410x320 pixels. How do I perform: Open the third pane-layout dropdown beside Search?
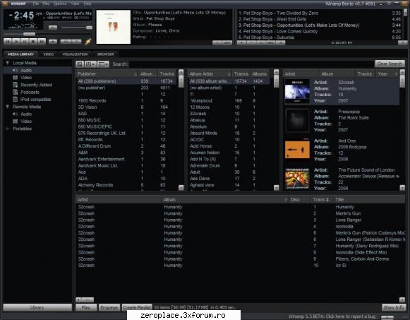[103, 64]
